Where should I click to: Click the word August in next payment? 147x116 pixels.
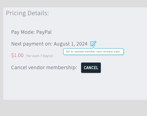pos(62,44)
